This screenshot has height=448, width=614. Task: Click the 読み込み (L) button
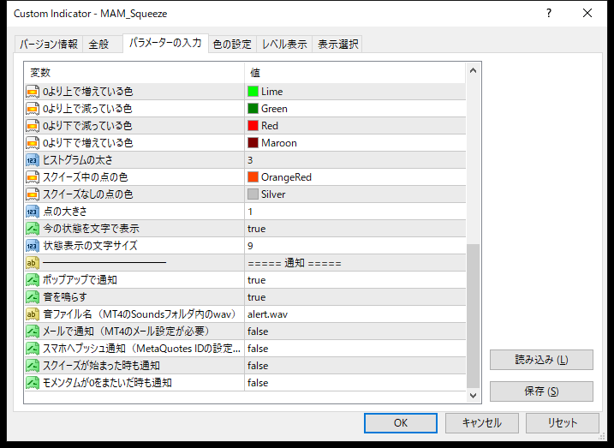coord(541,360)
